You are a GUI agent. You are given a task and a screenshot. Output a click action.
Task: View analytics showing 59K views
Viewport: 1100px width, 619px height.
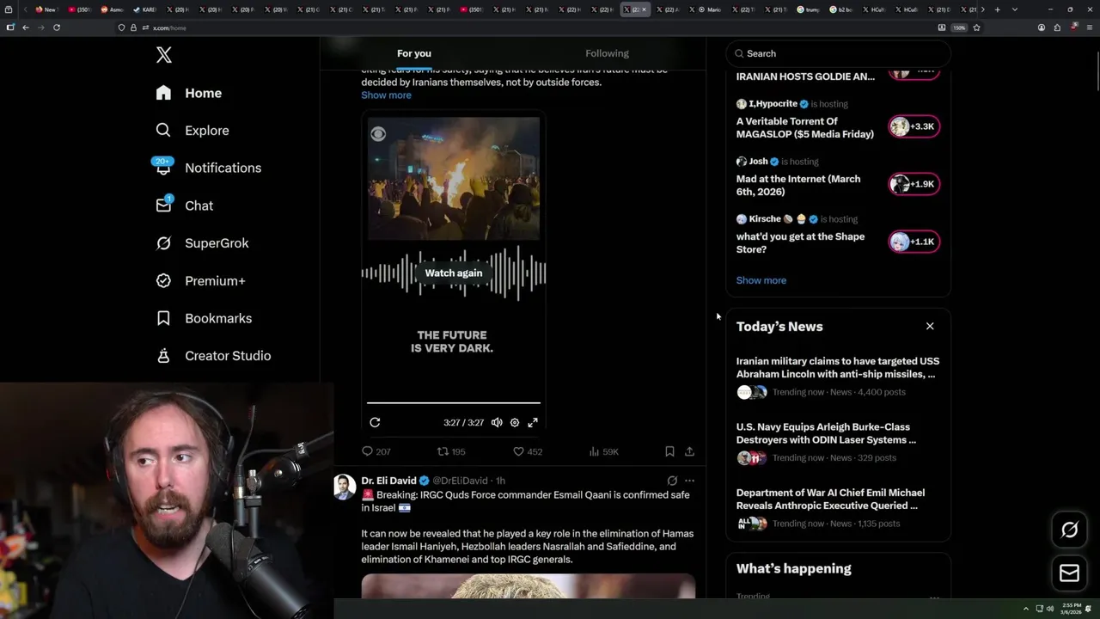pyautogui.click(x=603, y=451)
